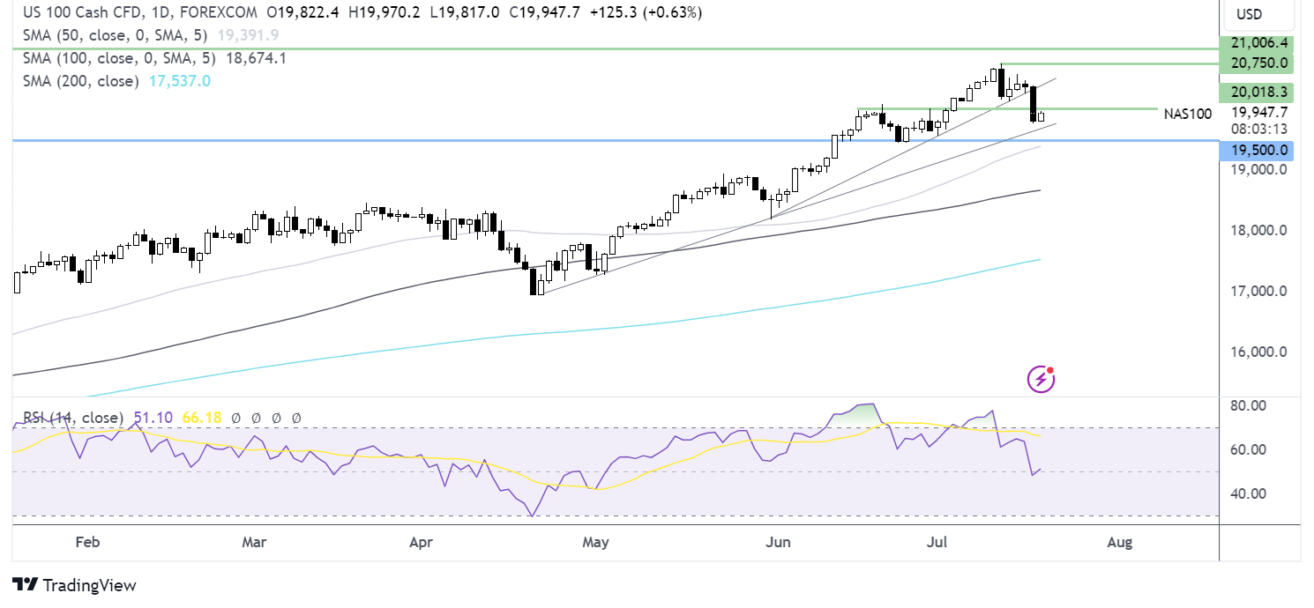
Task: Click the RSI value 51.10
Action: tap(152, 418)
